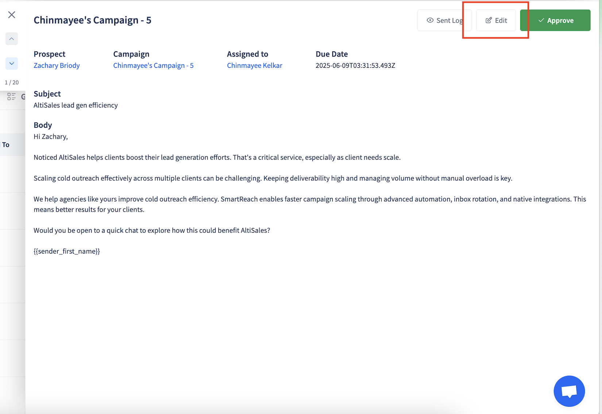Click the To label in background sidebar

[x=5, y=145]
